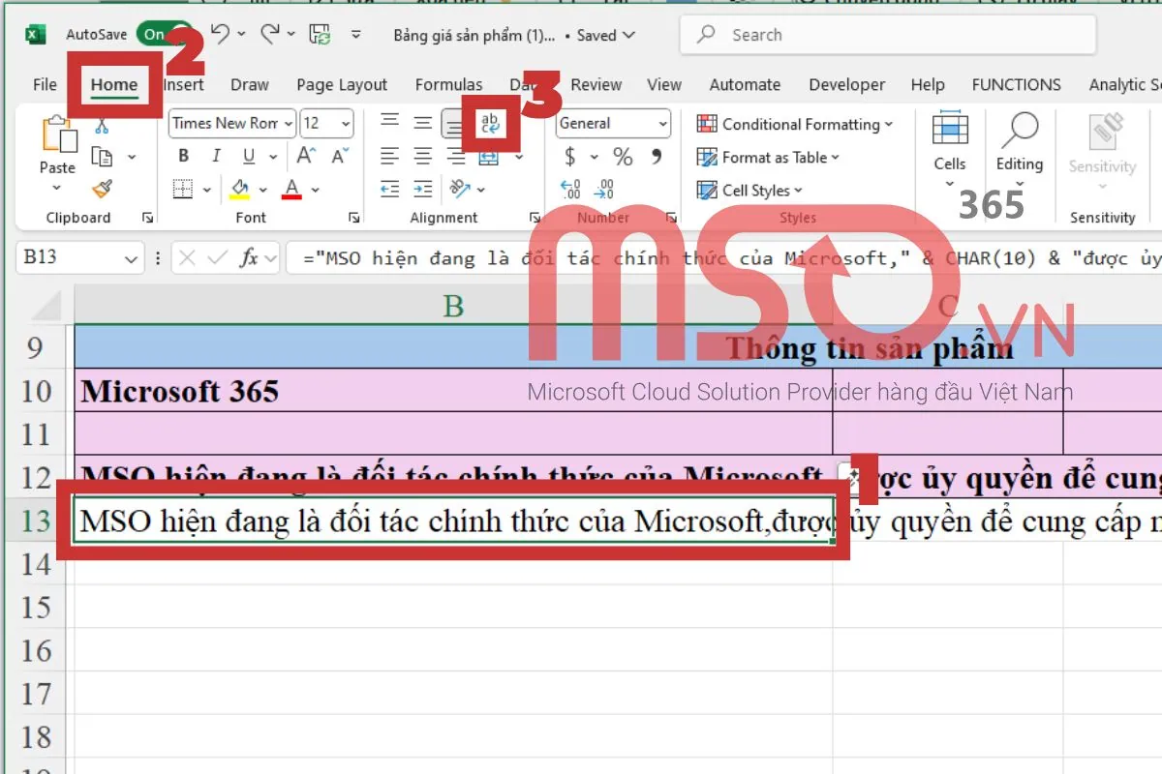
Task: Select the Format Painter brush
Action: click(x=102, y=188)
